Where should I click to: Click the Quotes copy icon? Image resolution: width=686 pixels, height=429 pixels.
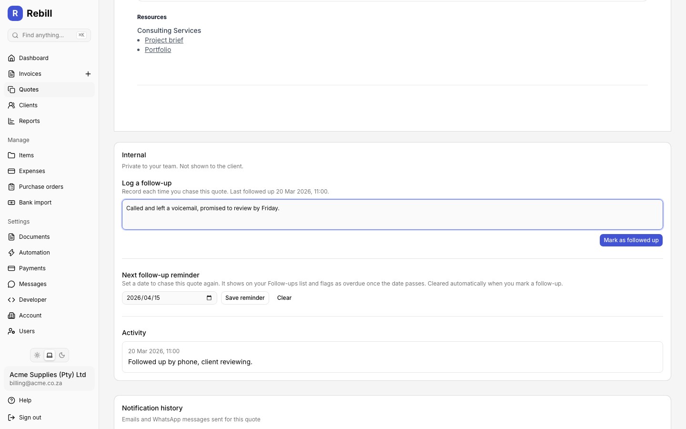click(x=11, y=90)
